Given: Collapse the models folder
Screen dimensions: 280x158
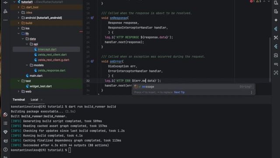Looking at the screenshot, I should [x=27, y=65].
